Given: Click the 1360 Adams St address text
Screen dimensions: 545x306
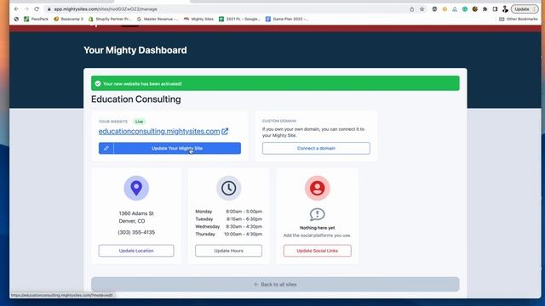Looking at the screenshot, I should 136,213.
